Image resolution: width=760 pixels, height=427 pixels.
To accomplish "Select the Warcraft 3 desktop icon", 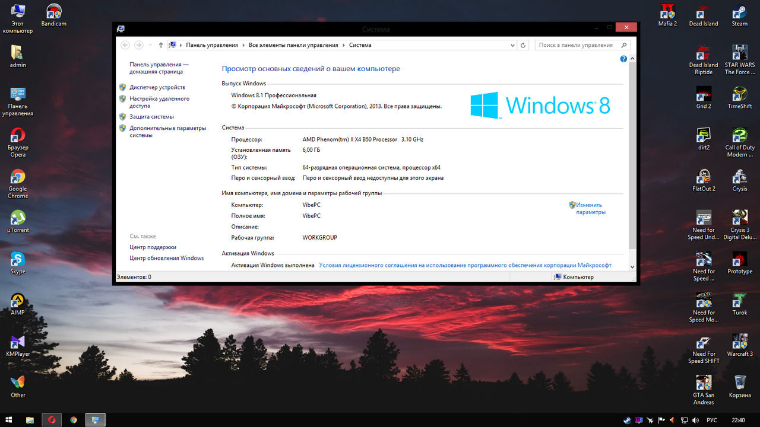I will (740, 345).
